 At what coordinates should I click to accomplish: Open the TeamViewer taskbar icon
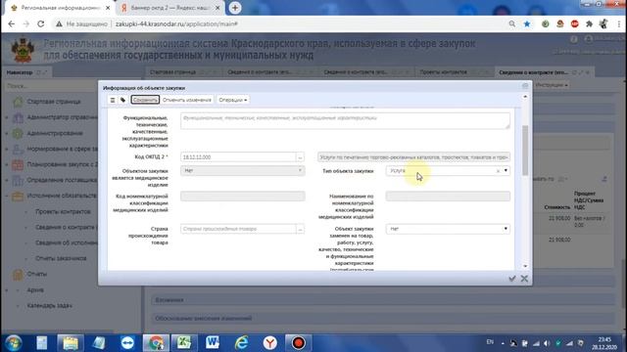(x=127, y=343)
